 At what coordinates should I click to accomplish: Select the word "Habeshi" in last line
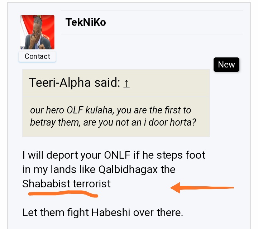coord(111,212)
